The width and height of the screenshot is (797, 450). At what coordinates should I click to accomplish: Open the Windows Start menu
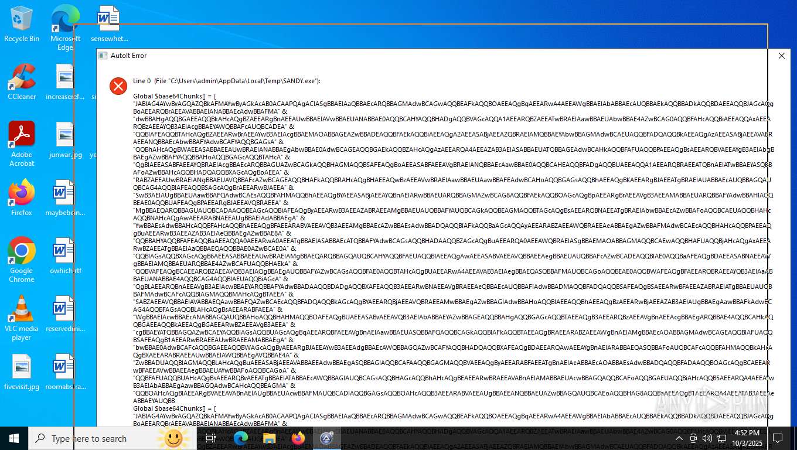pyautogui.click(x=14, y=438)
